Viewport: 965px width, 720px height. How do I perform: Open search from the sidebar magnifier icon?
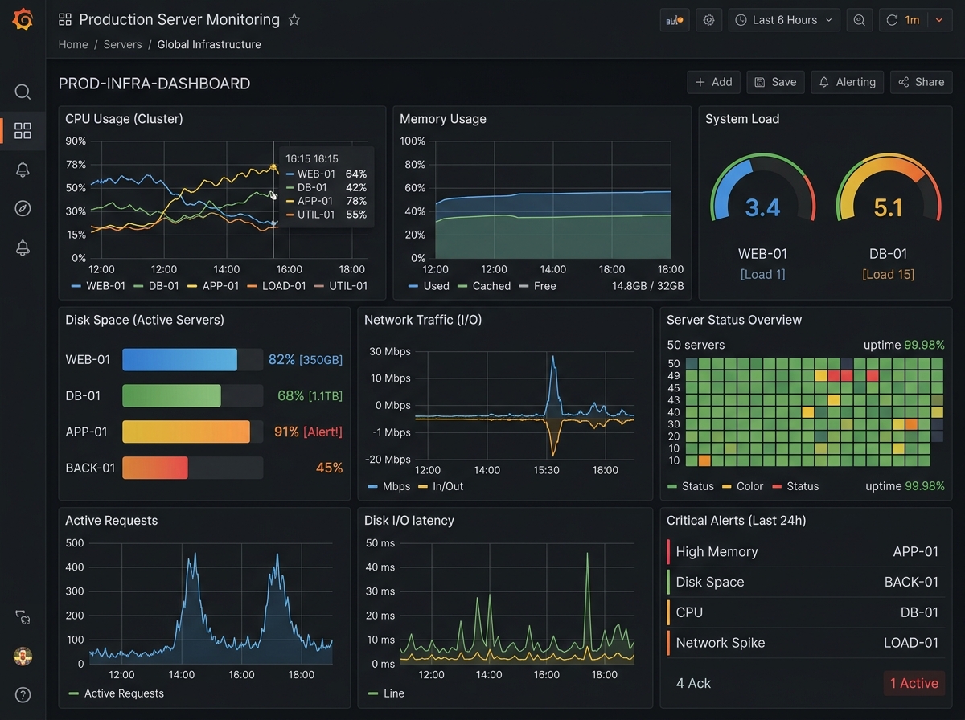coord(23,92)
